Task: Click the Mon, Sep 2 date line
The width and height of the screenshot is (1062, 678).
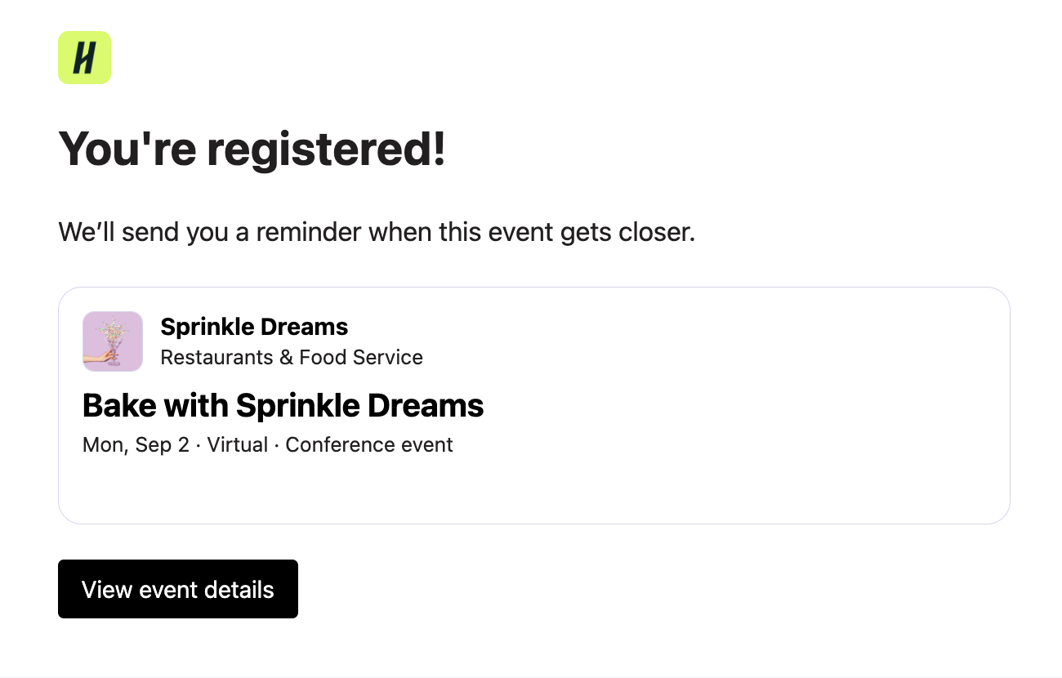Action: [136, 444]
